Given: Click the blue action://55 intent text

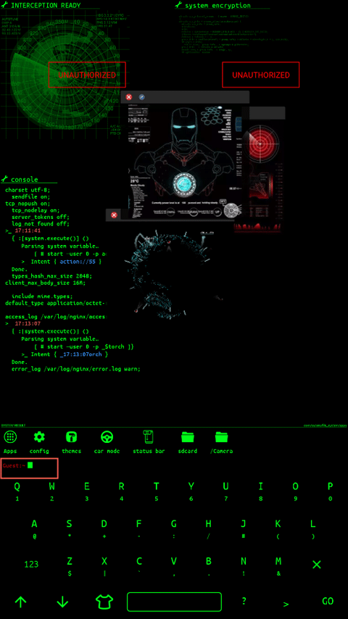Looking at the screenshot, I should pos(78,262).
